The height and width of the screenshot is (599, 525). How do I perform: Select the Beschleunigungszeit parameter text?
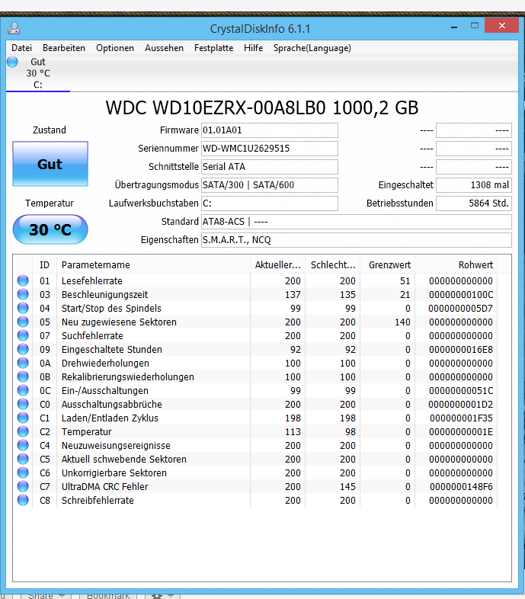[104, 294]
